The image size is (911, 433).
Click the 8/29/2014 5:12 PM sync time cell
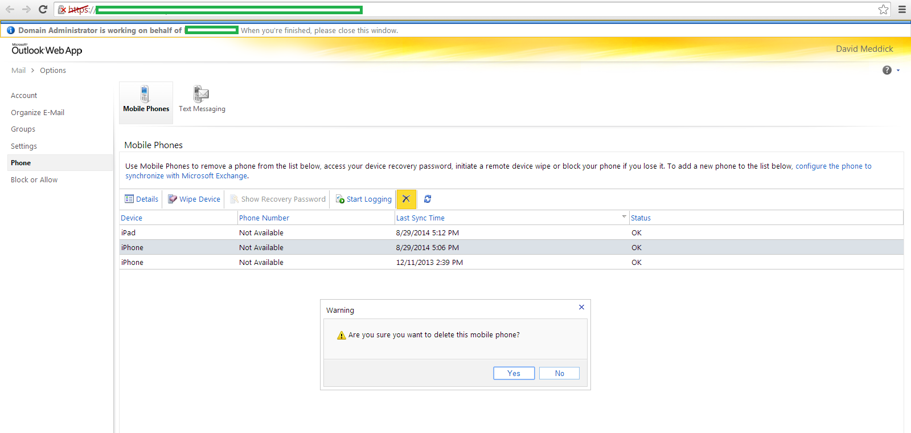tap(428, 233)
